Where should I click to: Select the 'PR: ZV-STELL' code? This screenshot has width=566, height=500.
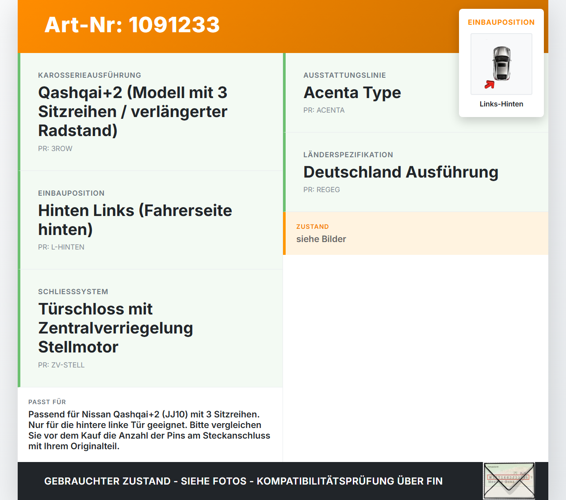(61, 365)
